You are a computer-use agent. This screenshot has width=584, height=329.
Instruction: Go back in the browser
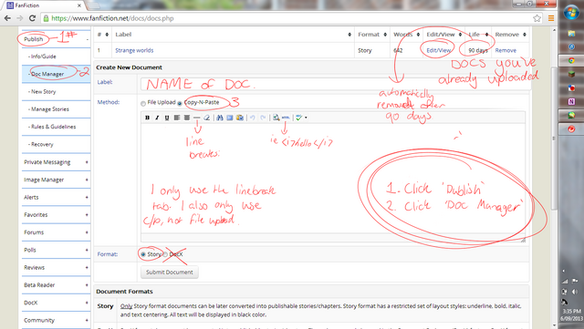click(7, 18)
